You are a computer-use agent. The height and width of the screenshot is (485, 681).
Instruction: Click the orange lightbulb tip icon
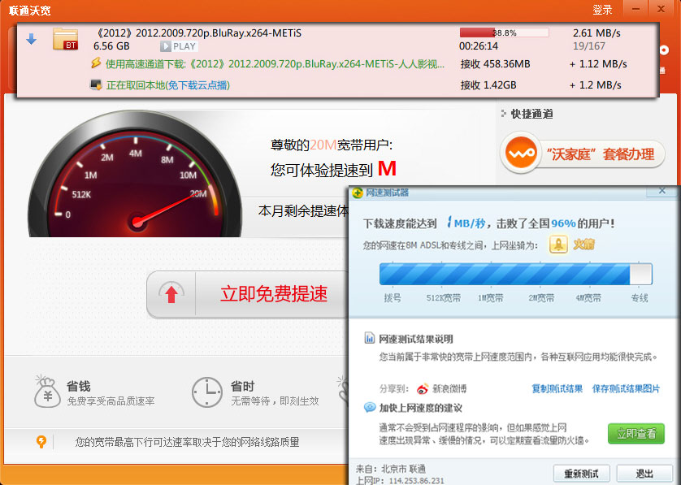click(41, 442)
